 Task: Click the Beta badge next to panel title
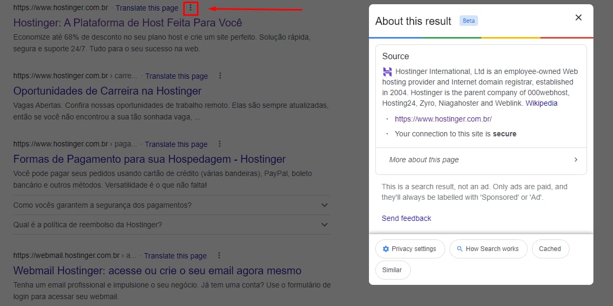tap(468, 21)
